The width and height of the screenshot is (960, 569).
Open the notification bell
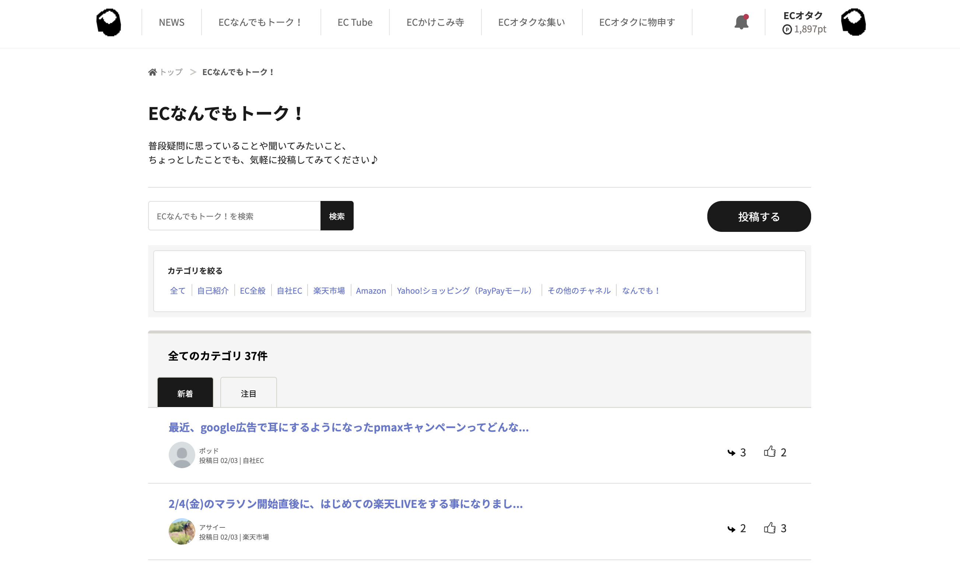click(741, 22)
